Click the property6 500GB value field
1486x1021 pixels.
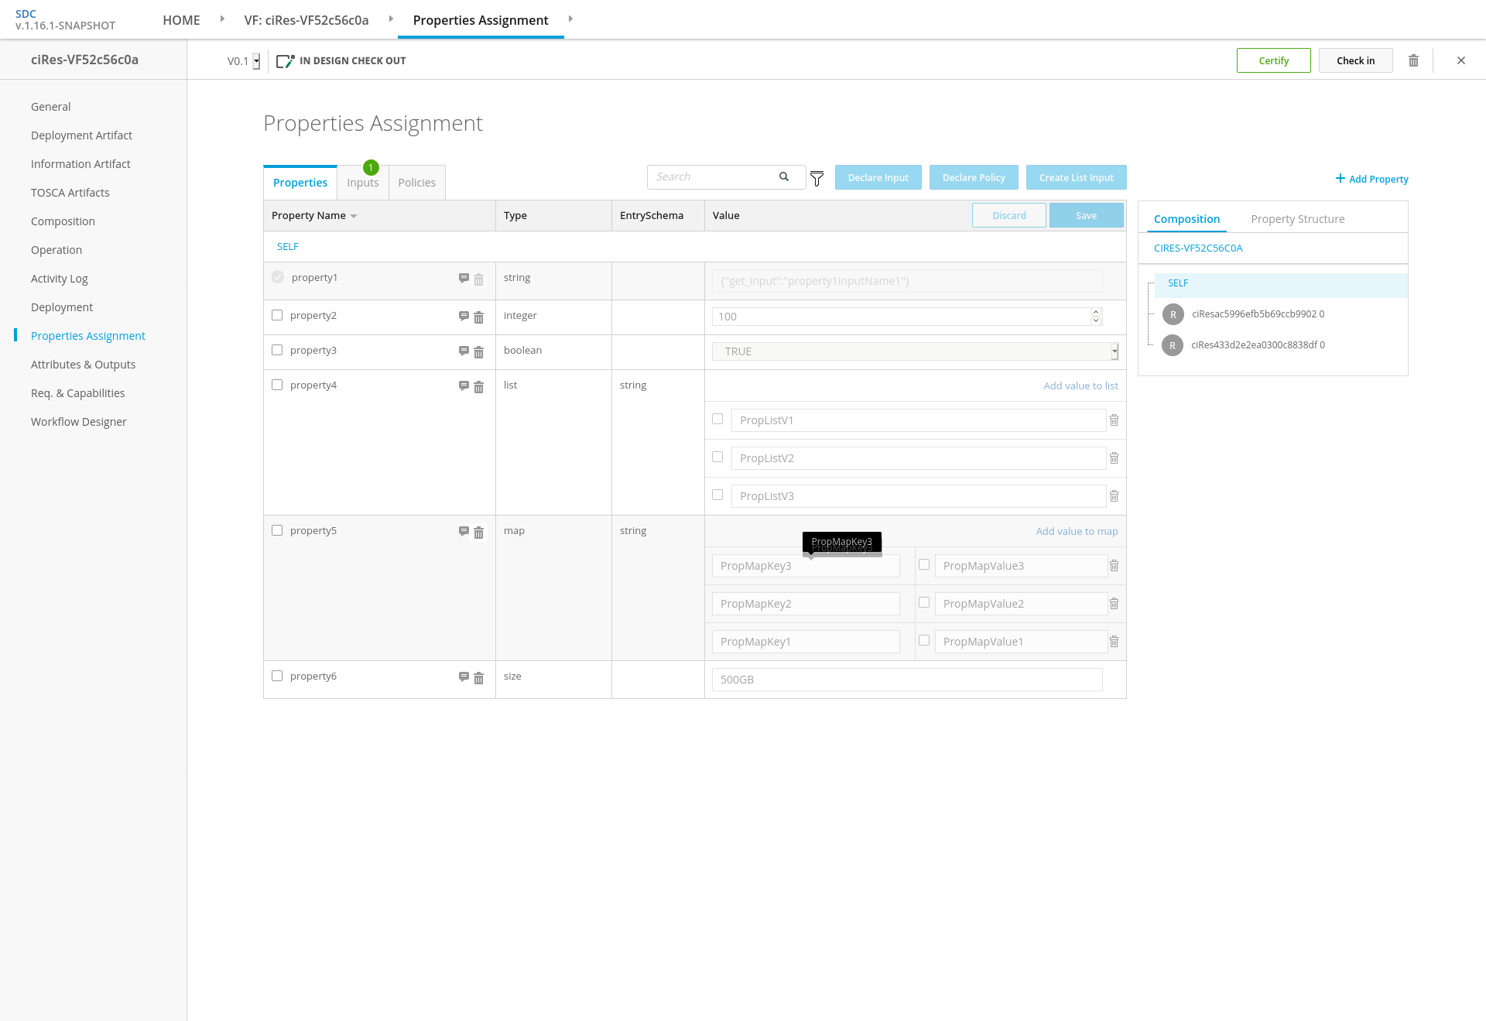pos(906,680)
